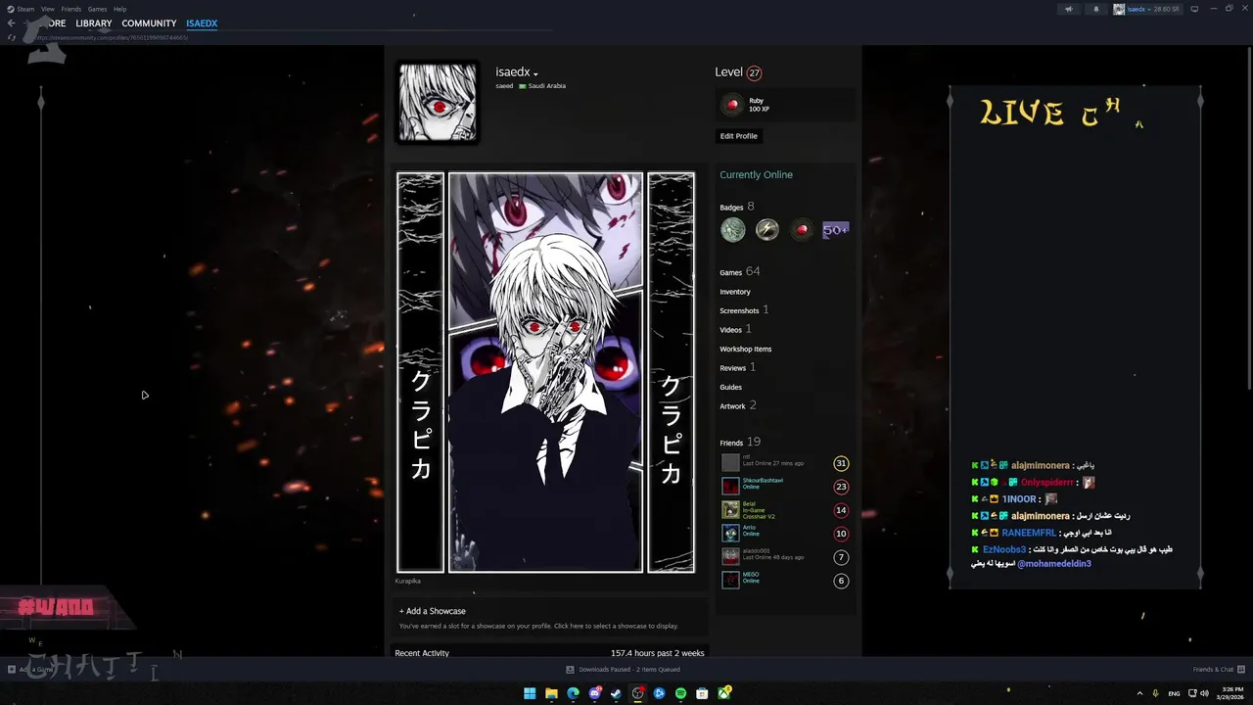Click the first green coin badge icon
1253x705 pixels.
(733, 230)
